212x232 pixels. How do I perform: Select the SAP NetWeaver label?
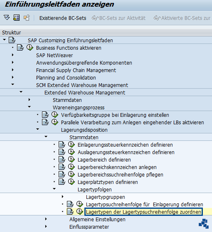tap(54, 56)
